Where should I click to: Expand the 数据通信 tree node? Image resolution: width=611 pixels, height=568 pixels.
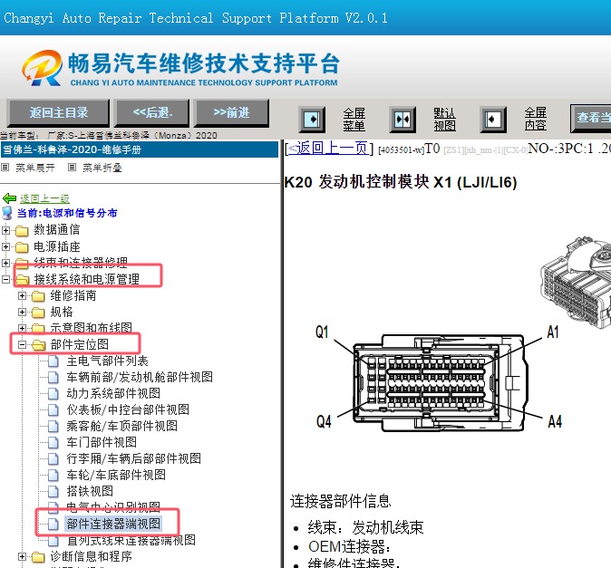point(5,230)
